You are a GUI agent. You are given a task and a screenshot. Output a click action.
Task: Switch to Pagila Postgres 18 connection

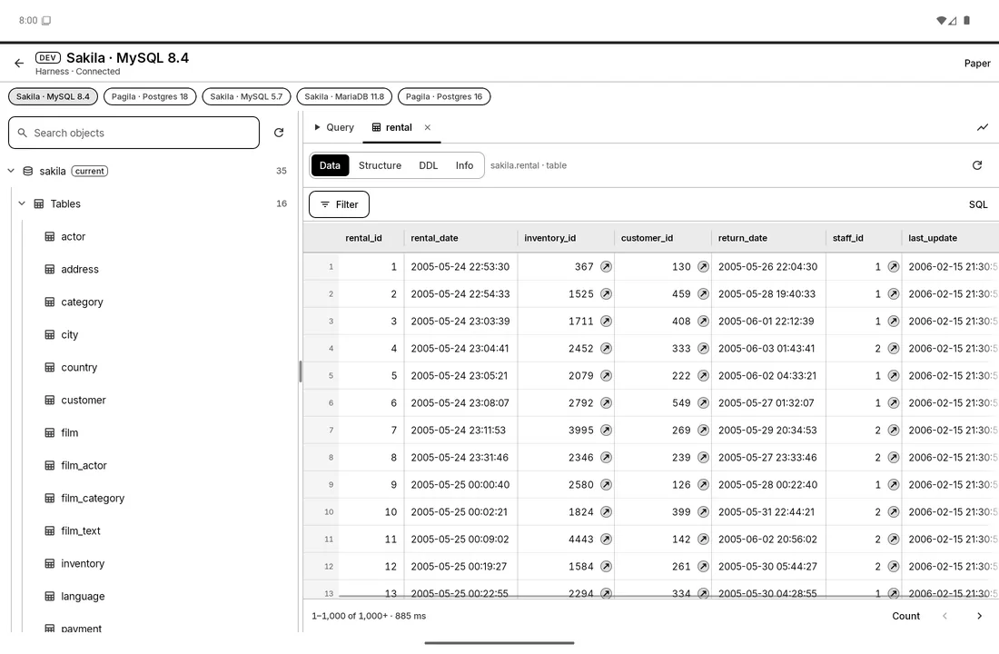(150, 96)
